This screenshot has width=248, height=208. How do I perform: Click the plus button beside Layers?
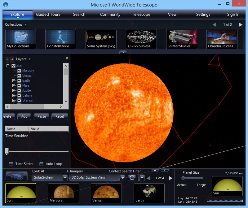[12, 59]
